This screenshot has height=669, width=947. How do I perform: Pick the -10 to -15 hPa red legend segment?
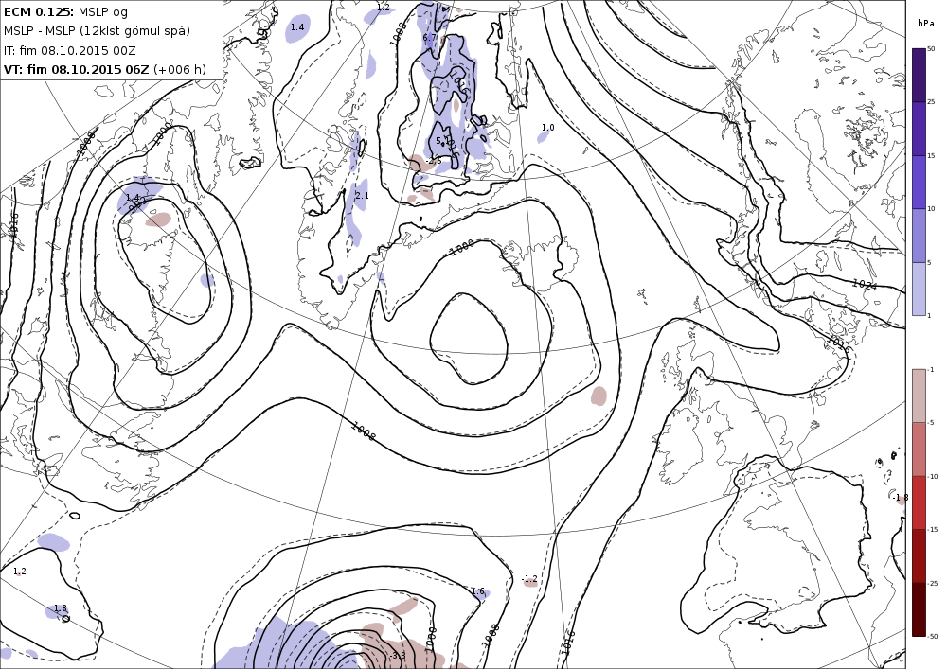pos(919,502)
